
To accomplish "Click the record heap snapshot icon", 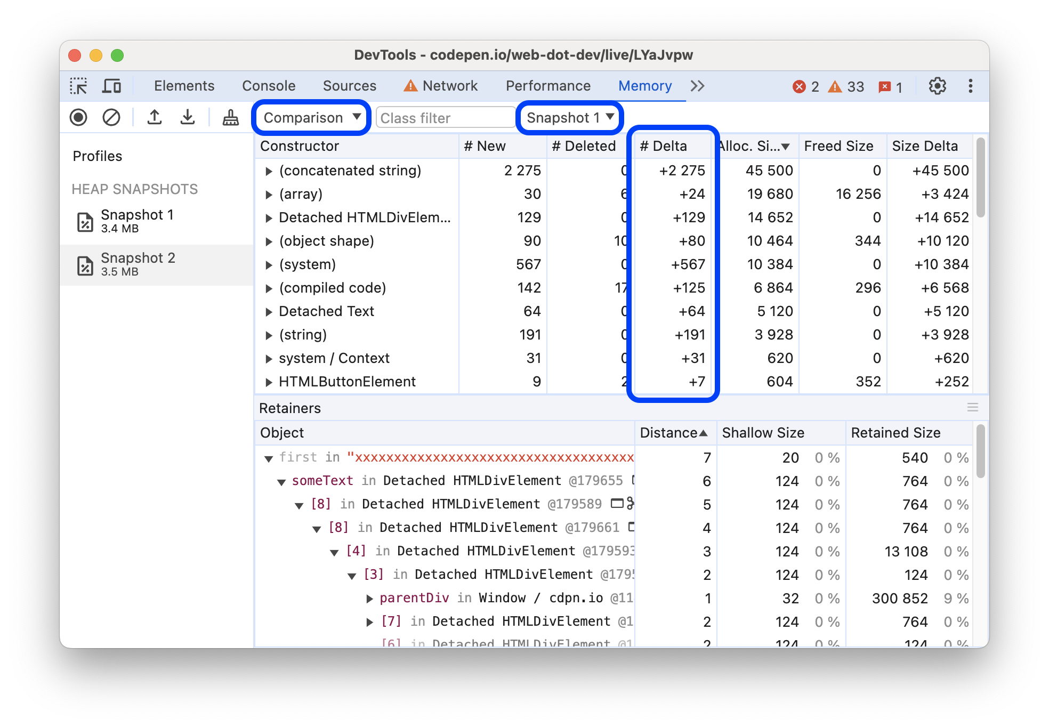I will [80, 117].
